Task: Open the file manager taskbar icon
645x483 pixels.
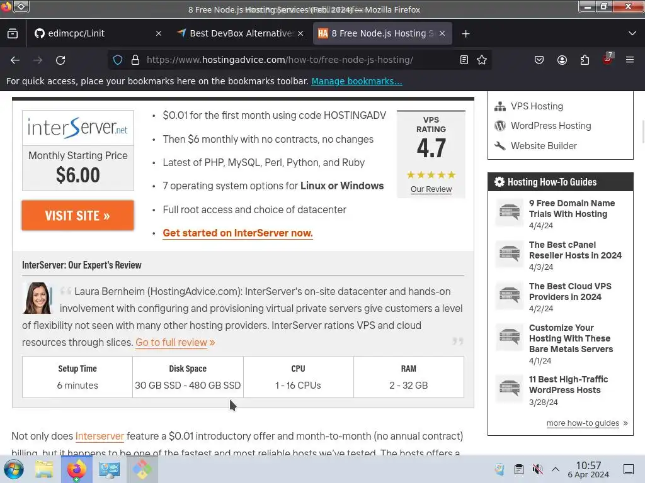Action: click(x=44, y=469)
